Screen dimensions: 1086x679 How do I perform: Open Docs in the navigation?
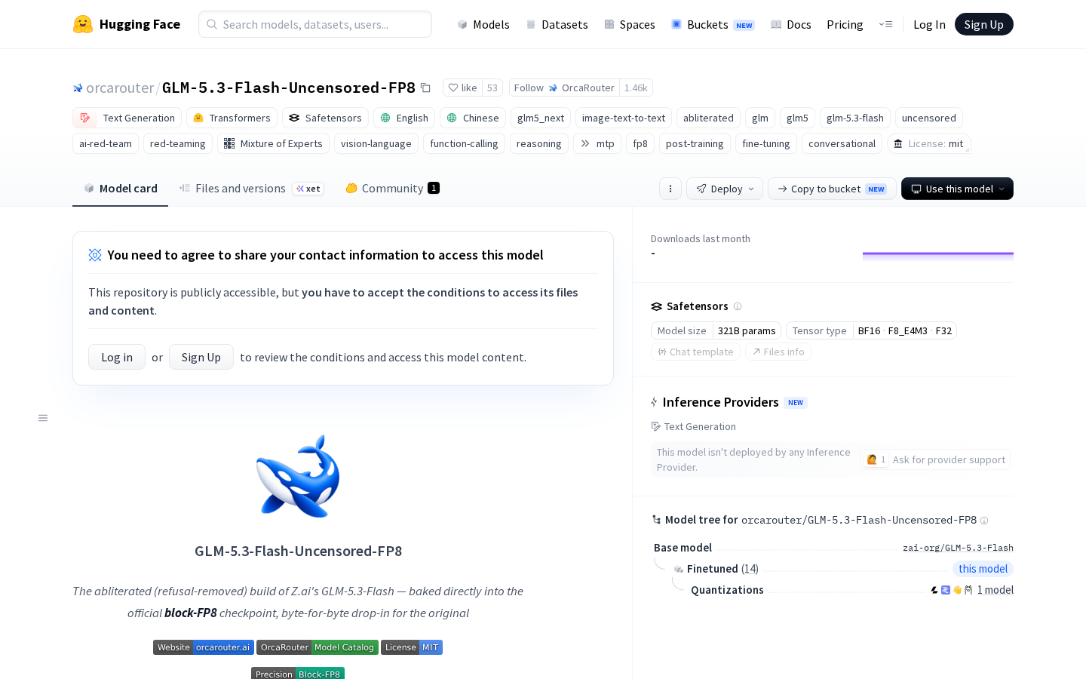(791, 24)
